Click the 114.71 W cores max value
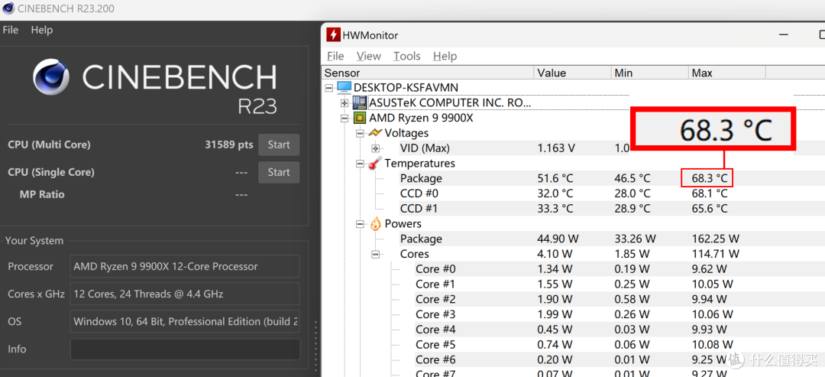825x377 pixels. click(716, 254)
